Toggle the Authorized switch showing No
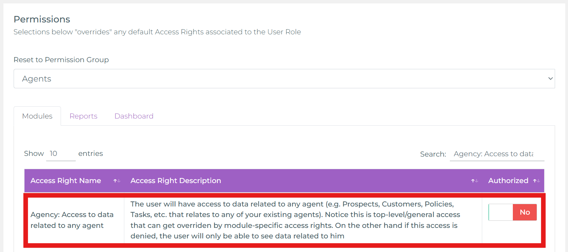Screen dimensions: 568x252 click(512, 212)
